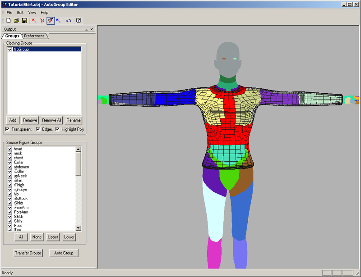This screenshot has width=361, height=277.
Task: Create a new file with the blank page icon
Action: 9,20
